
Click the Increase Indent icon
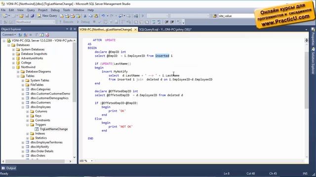coord(172,22)
